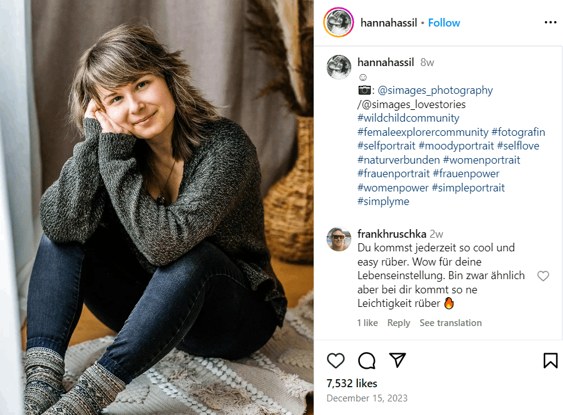Open frankhruschka's profile avatar

coord(339,239)
